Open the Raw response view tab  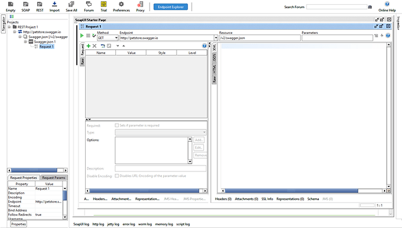214,79
